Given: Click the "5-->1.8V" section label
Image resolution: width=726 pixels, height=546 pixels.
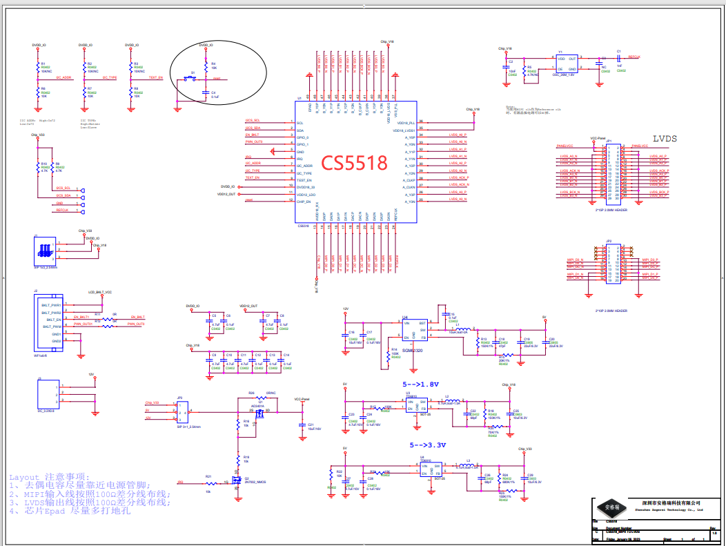Looking at the screenshot, I should coord(420,384).
